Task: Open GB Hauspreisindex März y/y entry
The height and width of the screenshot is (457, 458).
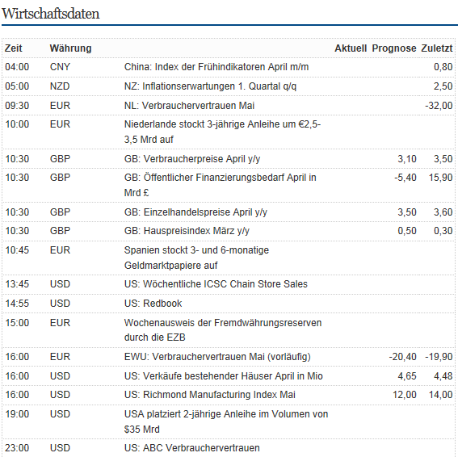Action: [x=187, y=231]
